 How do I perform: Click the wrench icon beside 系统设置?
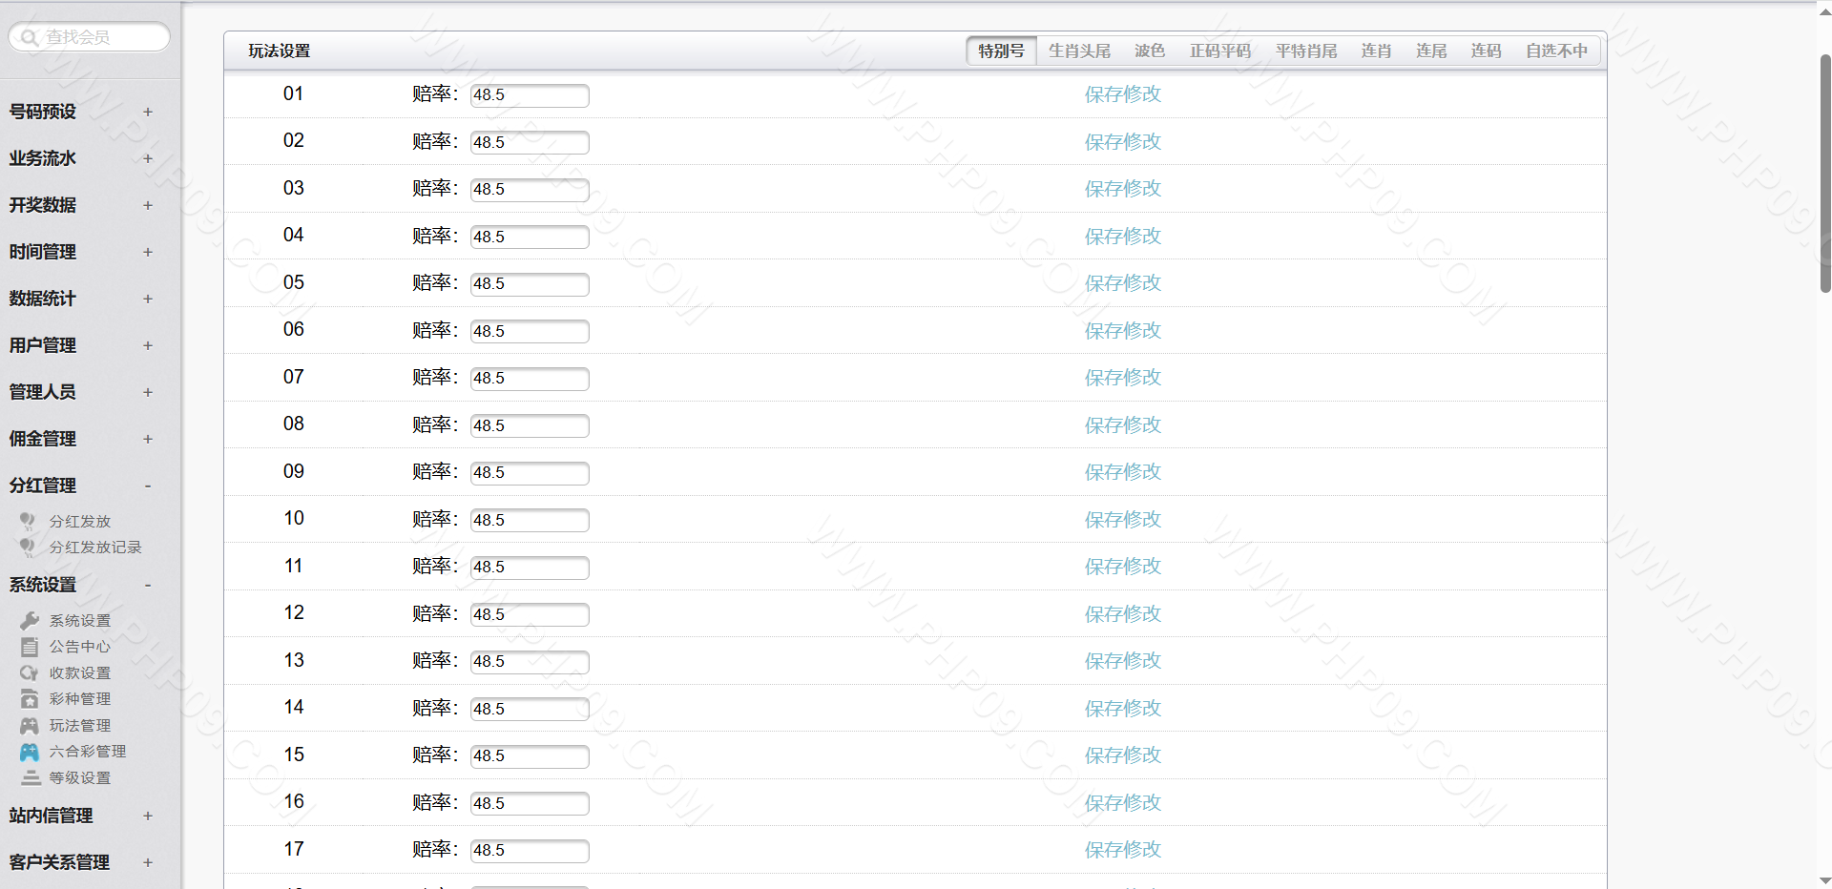click(30, 621)
